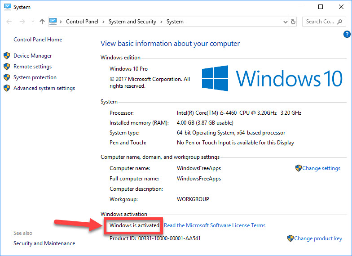Click the Back navigation arrow

(x=9, y=22)
